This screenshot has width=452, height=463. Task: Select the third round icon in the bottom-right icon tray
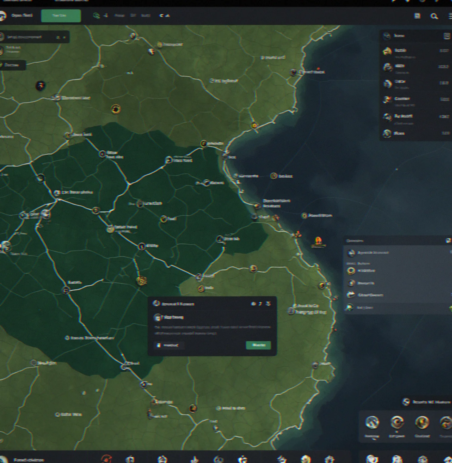coord(422,423)
